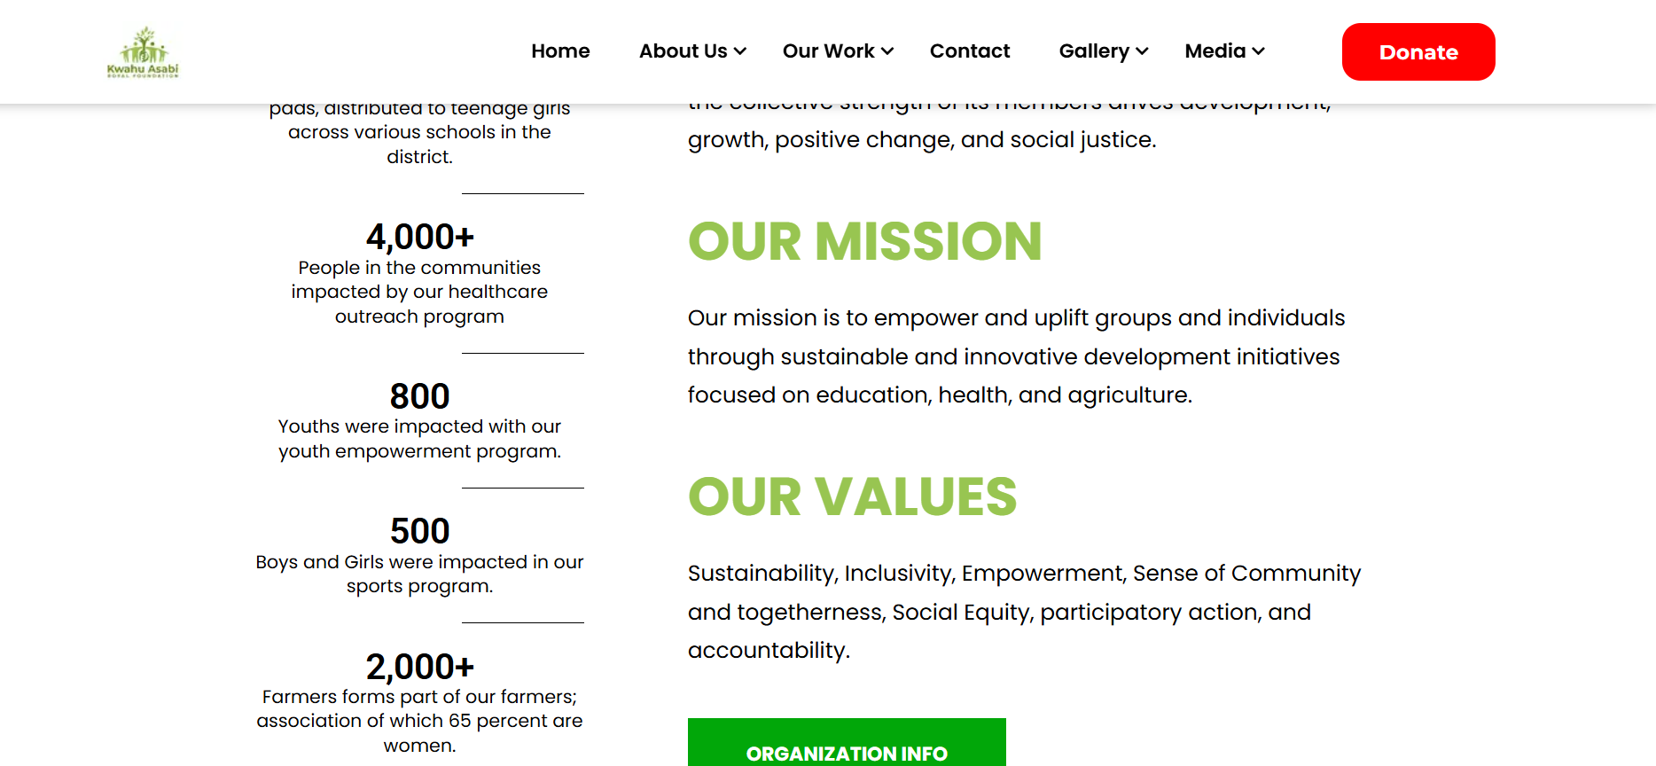
Task: Expand the About Us dropdown chevron
Action: (740, 51)
